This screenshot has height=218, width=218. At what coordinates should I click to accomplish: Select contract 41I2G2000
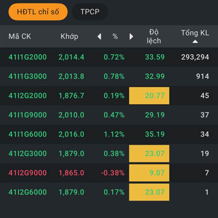(28, 96)
